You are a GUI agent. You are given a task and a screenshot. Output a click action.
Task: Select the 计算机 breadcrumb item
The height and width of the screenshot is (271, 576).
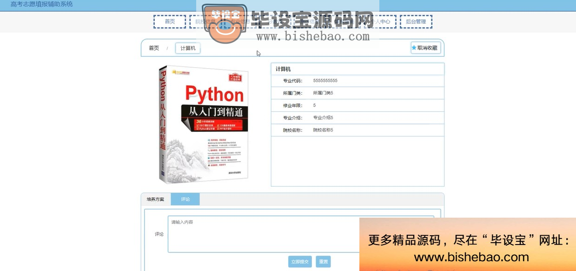coord(188,48)
